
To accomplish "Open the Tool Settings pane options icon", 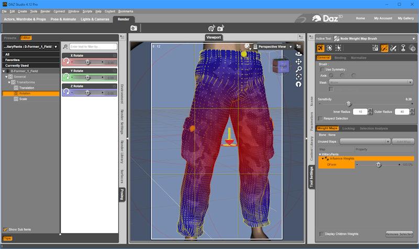I will pos(311,37).
